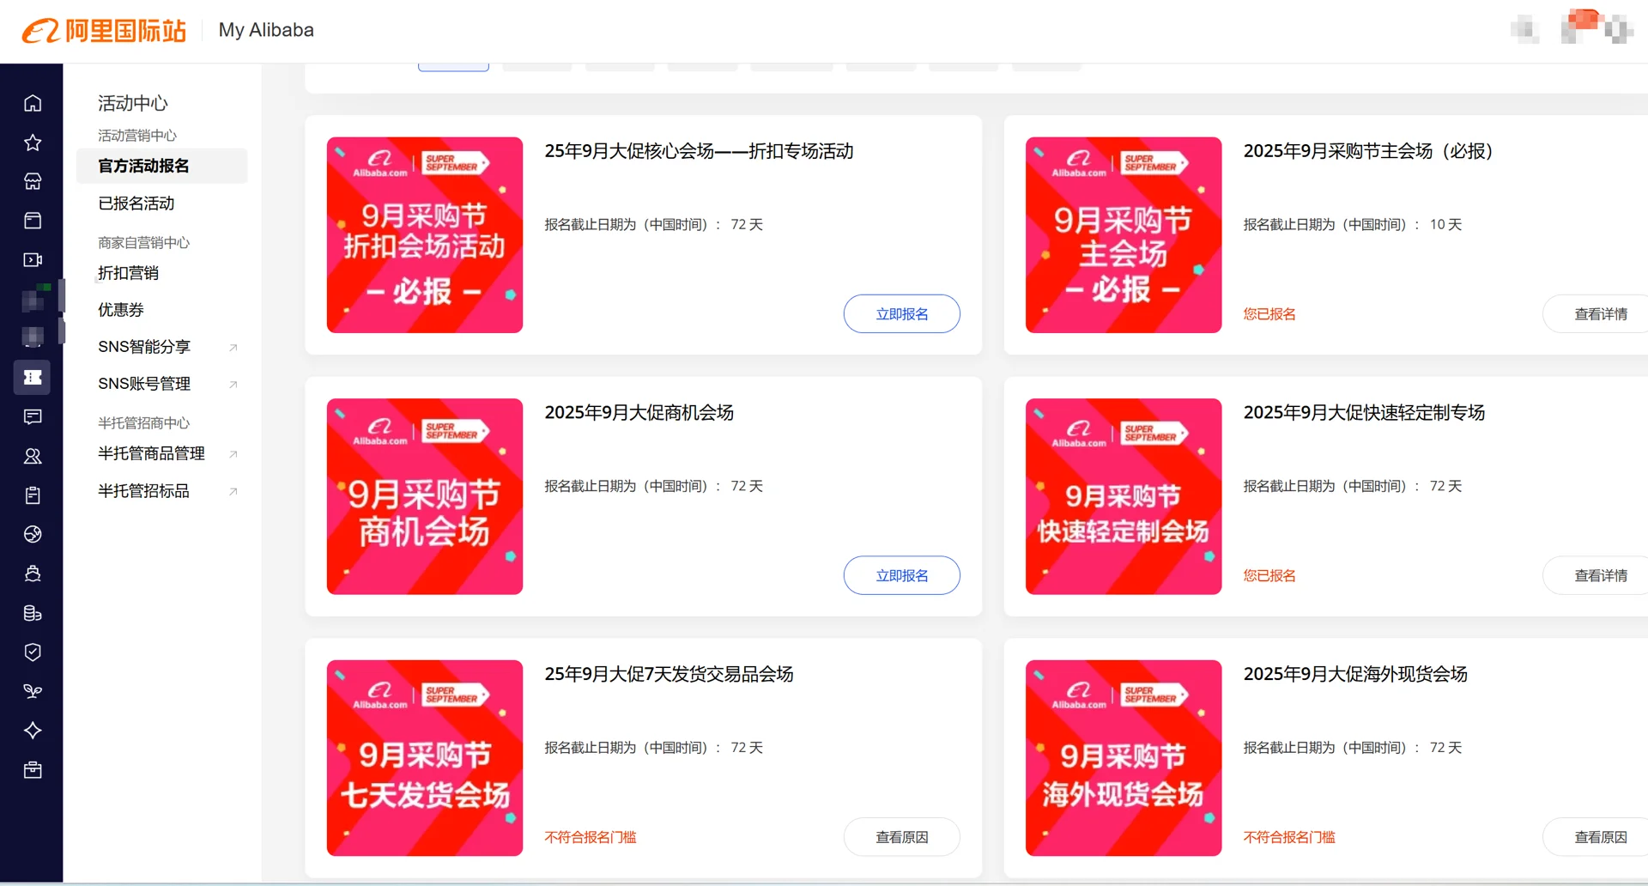Click 查看详情 on the 主会场 card

click(x=1599, y=313)
